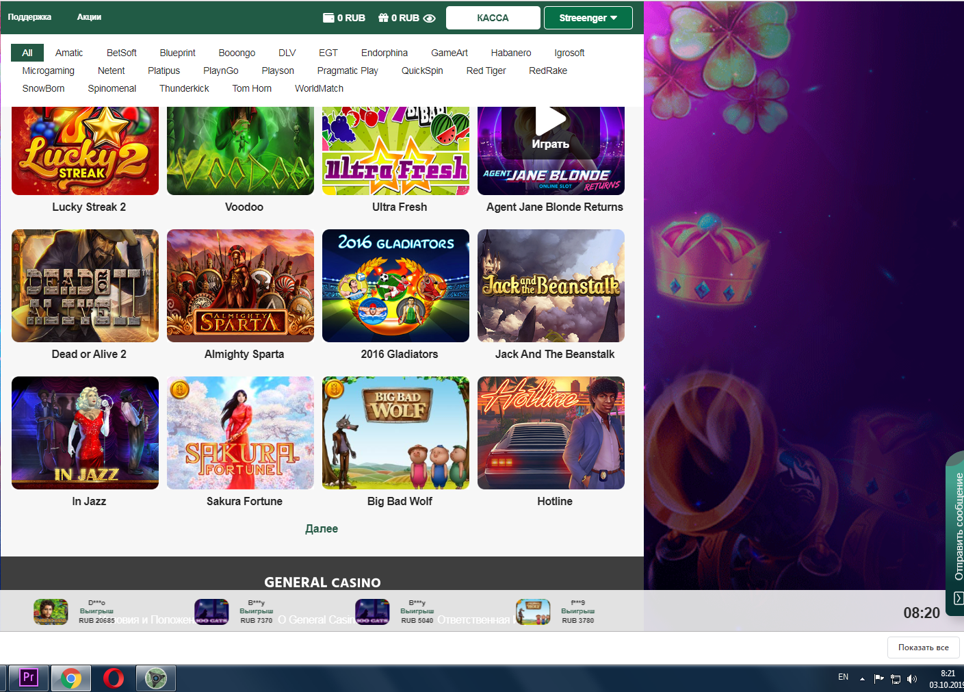Open winner f***9's Big Bad Wolf icon
This screenshot has height=692, width=964.
[533, 612]
